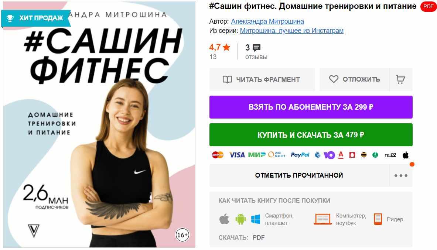Click the PayPal payment logo
The height and width of the screenshot is (250, 437).
[x=300, y=155]
